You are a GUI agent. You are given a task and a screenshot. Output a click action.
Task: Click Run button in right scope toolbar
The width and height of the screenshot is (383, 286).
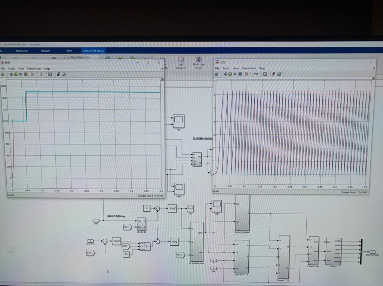click(230, 74)
